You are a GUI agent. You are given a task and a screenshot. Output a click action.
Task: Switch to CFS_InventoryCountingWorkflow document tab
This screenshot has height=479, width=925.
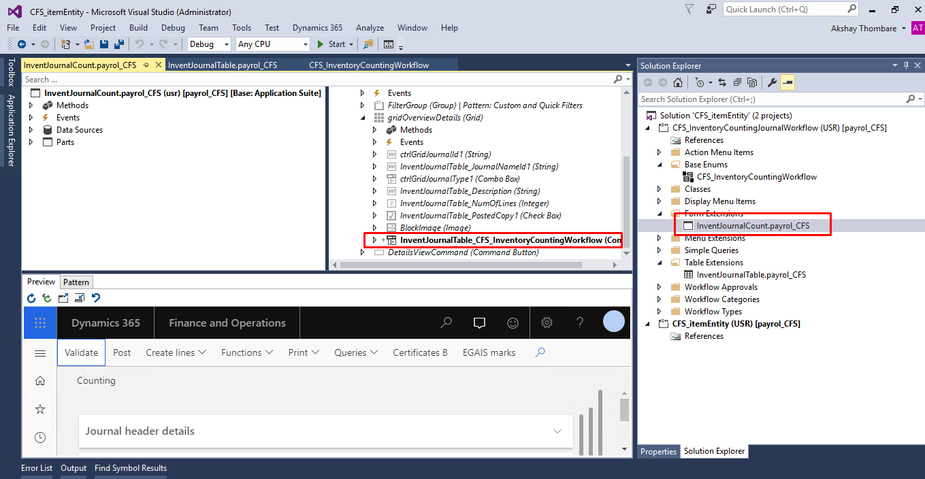click(369, 65)
